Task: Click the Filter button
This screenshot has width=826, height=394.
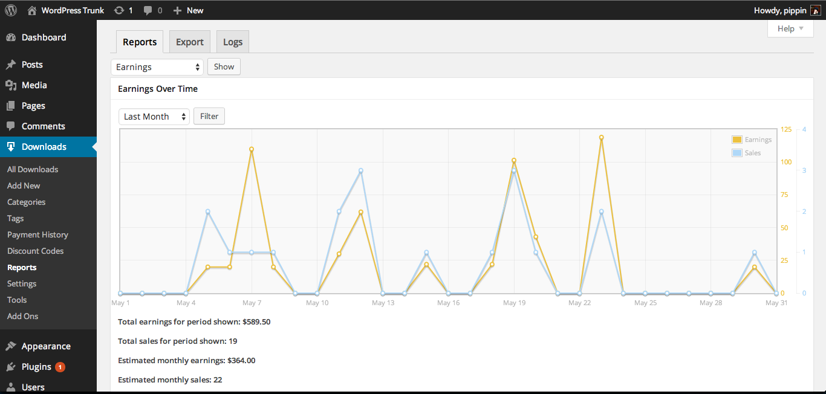Action: pos(209,116)
